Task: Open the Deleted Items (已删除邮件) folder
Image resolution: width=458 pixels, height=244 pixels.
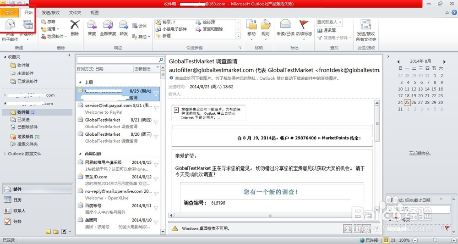Action: [x=24, y=127]
